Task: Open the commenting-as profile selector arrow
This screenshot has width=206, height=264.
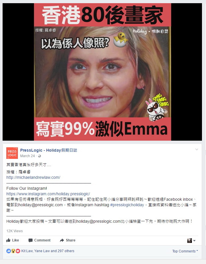Action: coord(194,241)
